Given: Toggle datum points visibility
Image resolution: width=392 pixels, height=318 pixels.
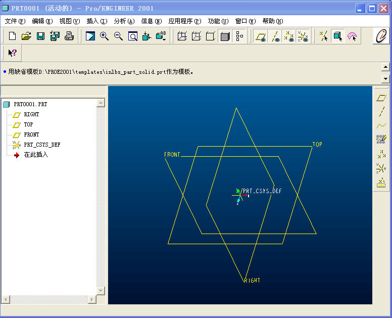Looking at the screenshot, I should (x=289, y=36).
